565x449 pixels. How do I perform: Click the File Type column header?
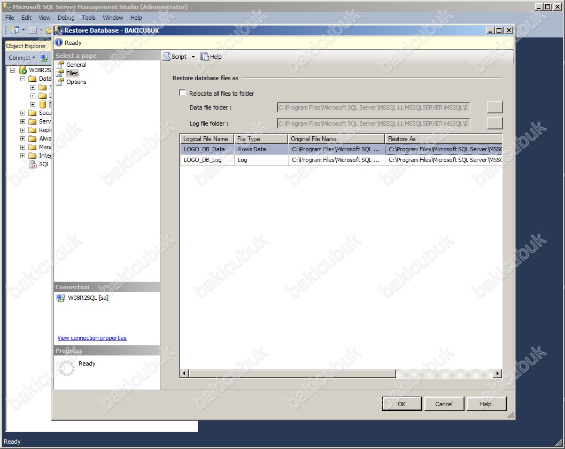pyautogui.click(x=261, y=139)
